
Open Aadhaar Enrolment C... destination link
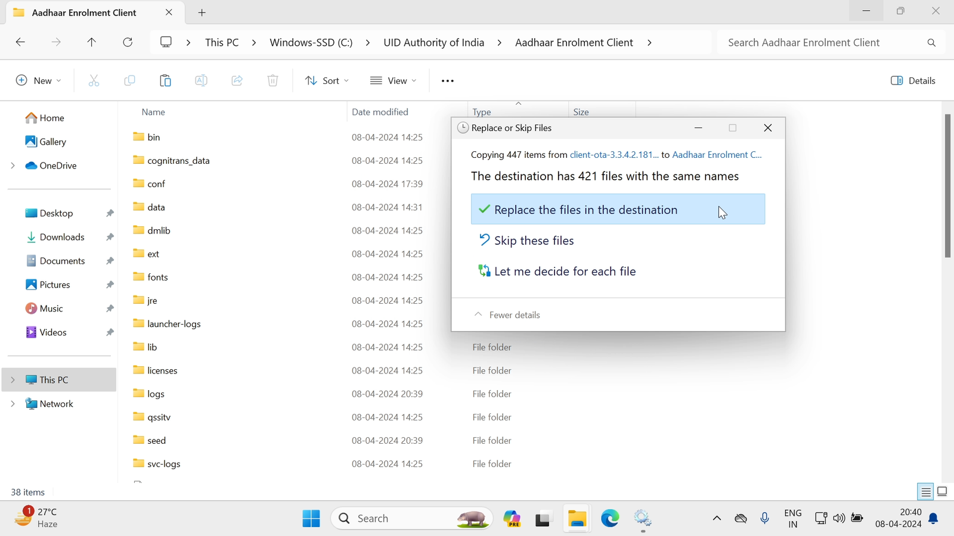717,154
